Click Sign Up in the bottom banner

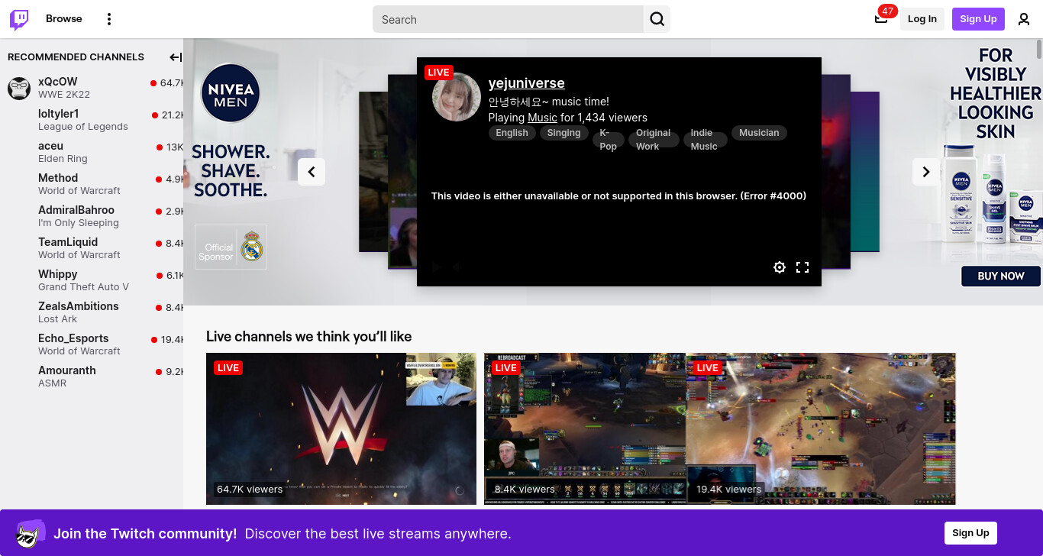tap(970, 533)
